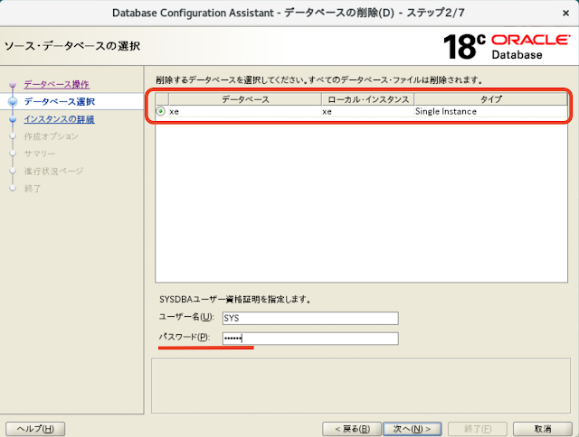
Task: Click the データベース操作 step bullet icon
Action: (13, 85)
